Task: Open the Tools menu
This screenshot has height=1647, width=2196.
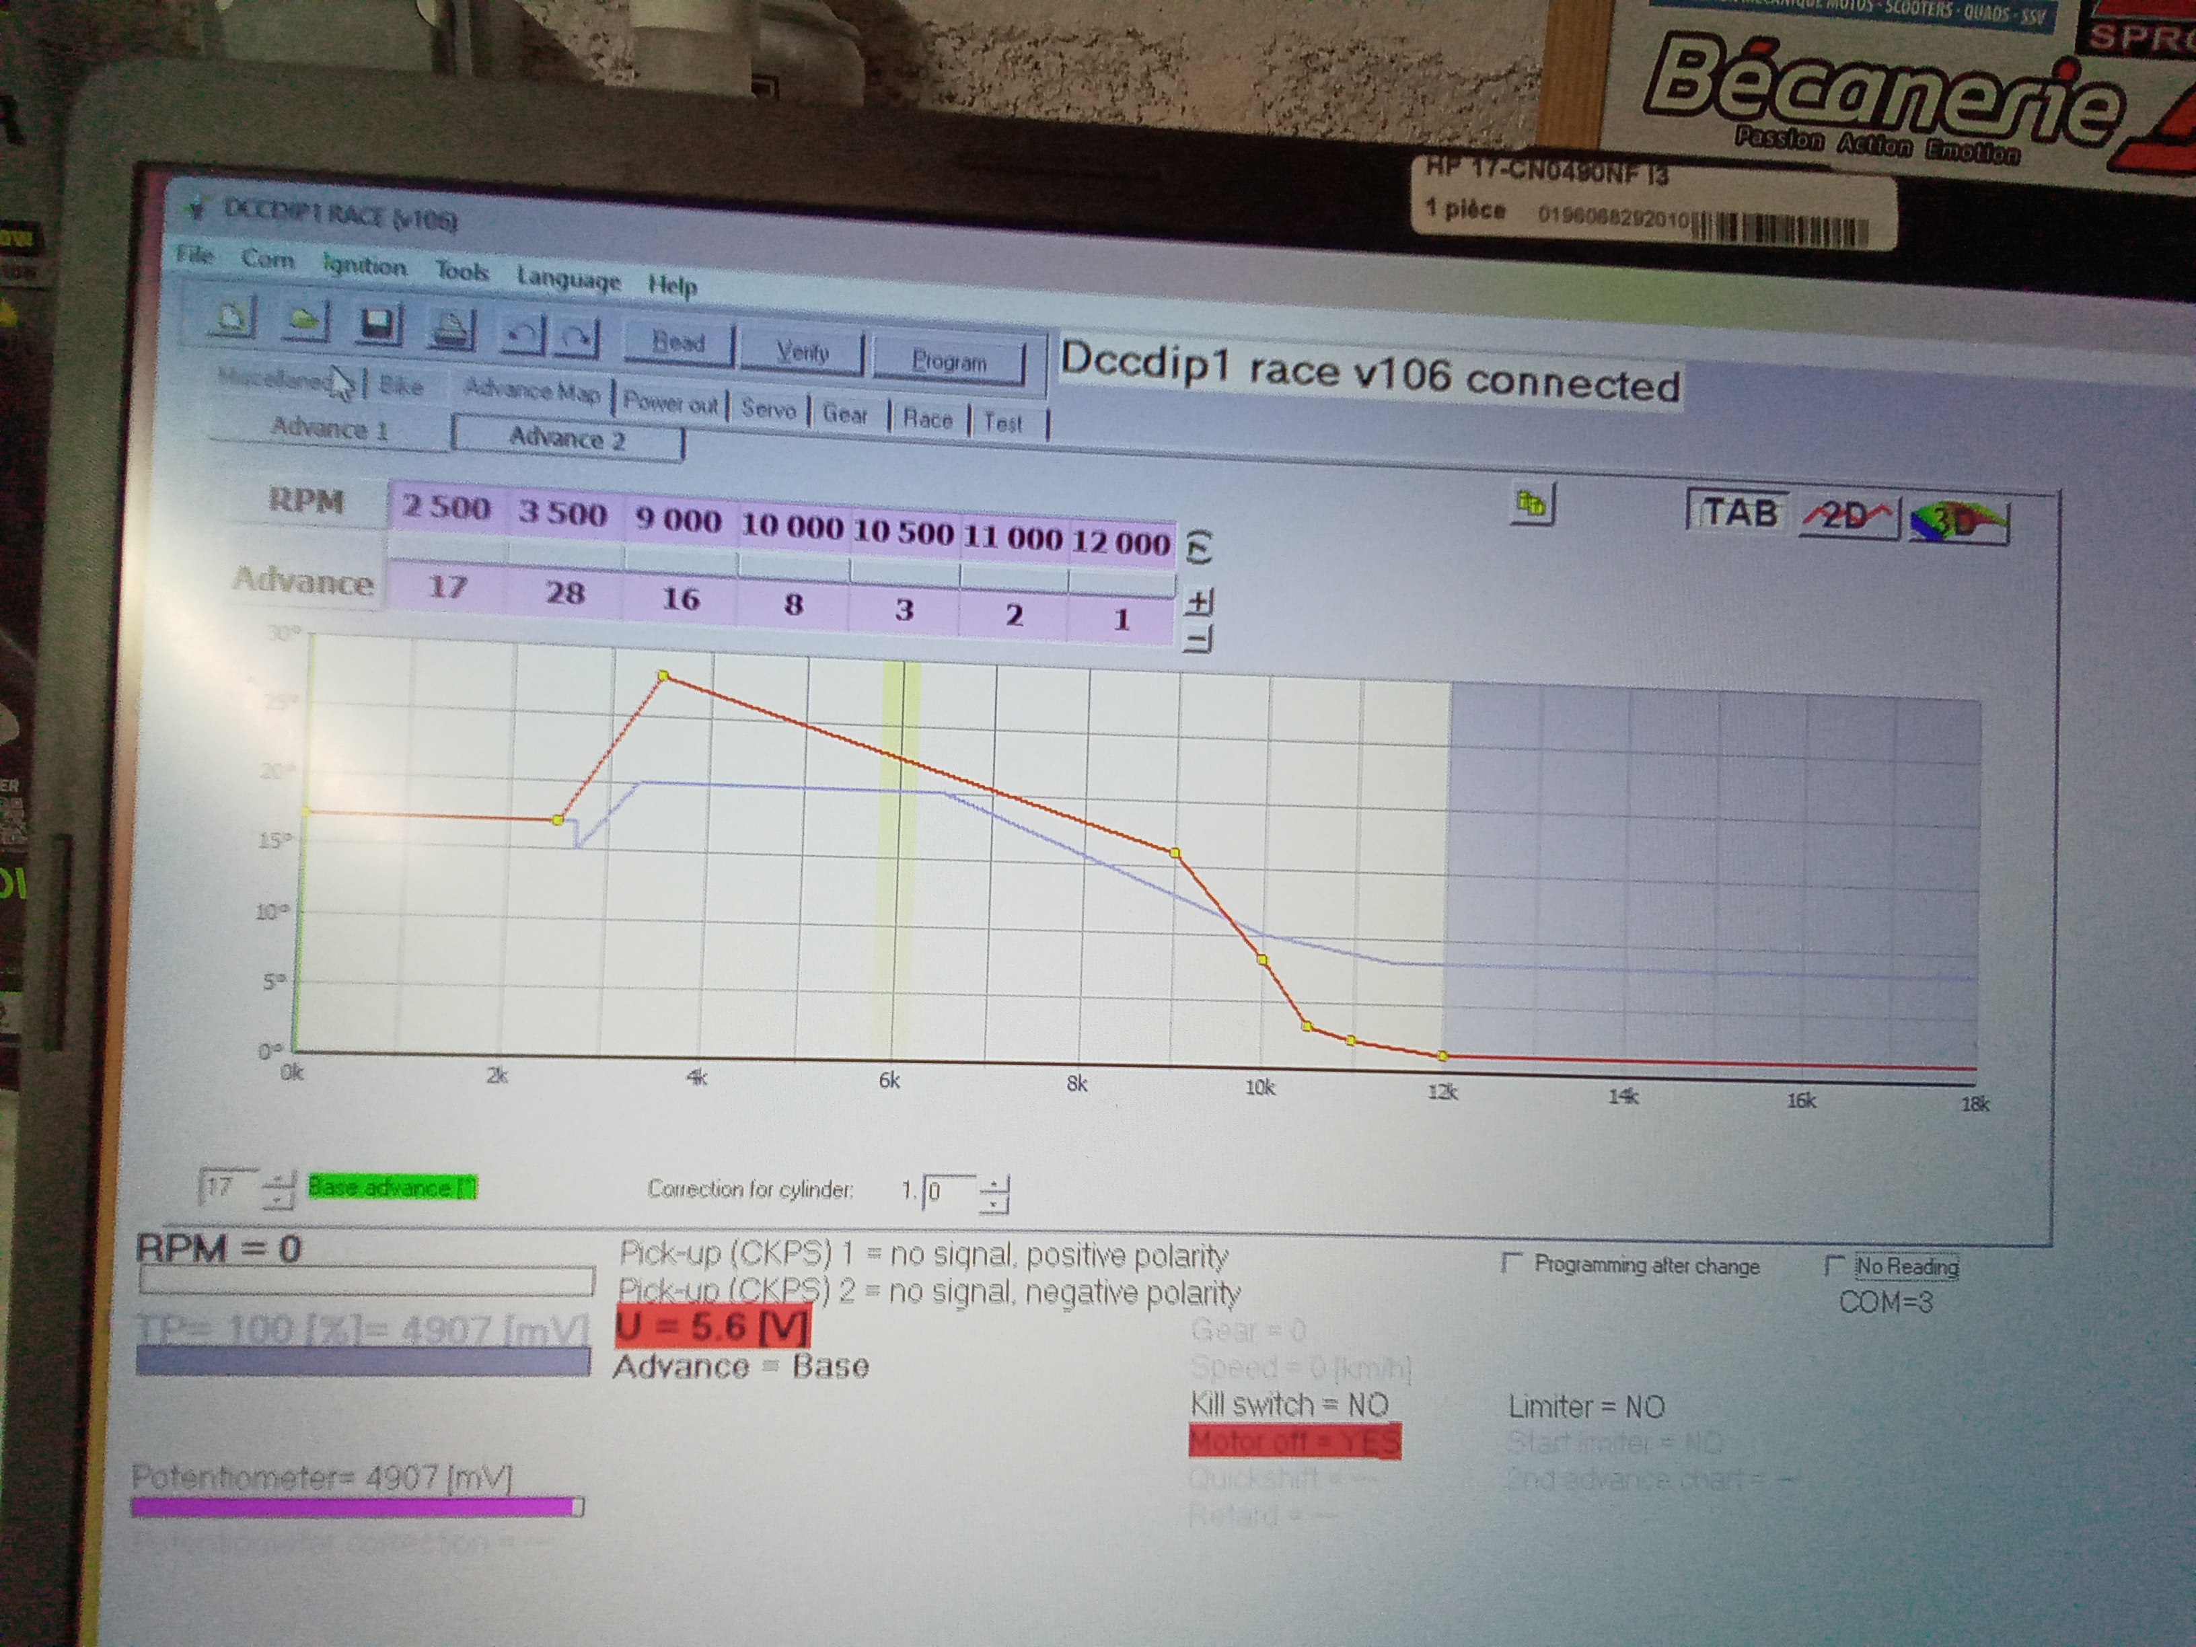Action: (x=462, y=271)
